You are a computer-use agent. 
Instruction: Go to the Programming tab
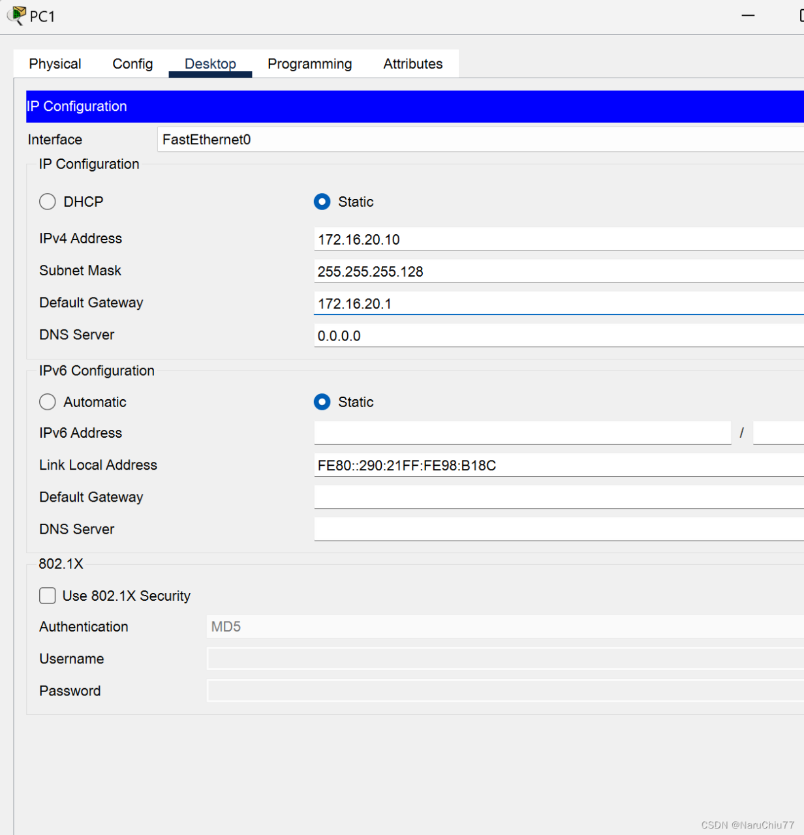(309, 64)
